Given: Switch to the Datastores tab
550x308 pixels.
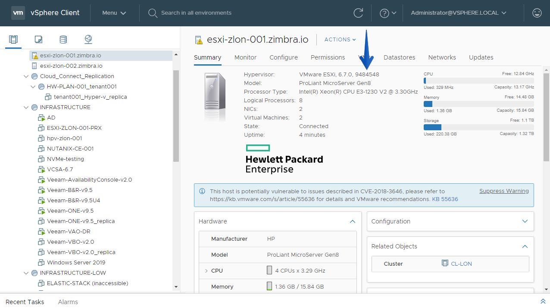Looking at the screenshot, I should point(400,57).
